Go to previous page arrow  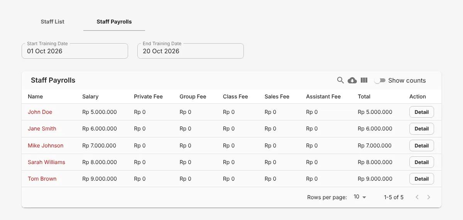[x=417, y=197]
